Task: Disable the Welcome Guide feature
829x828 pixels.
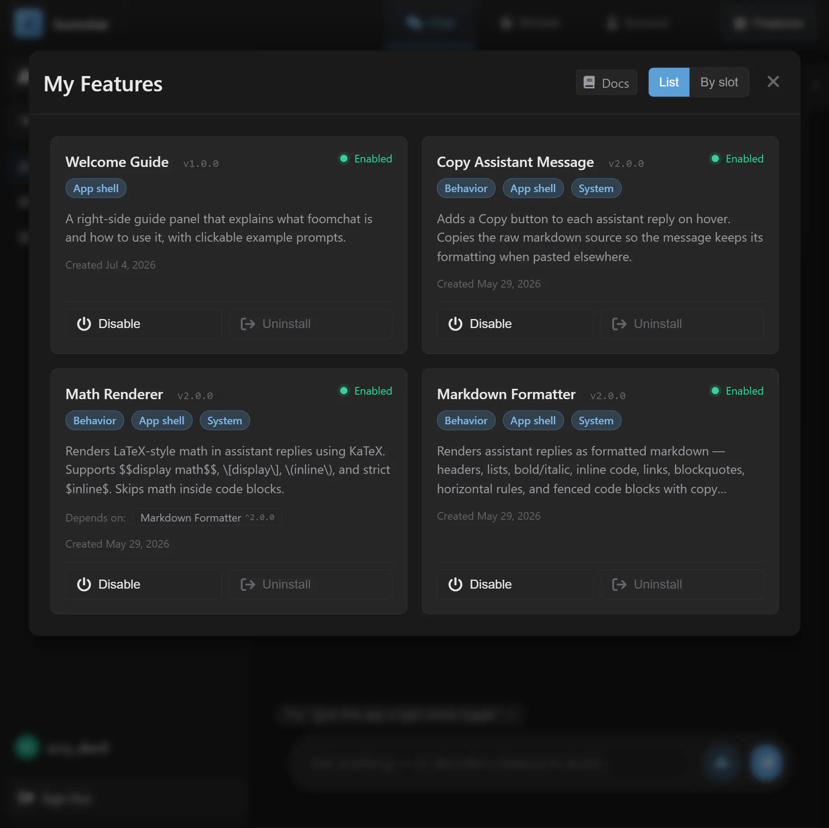Action: pyautogui.click(x=144, y=324)
